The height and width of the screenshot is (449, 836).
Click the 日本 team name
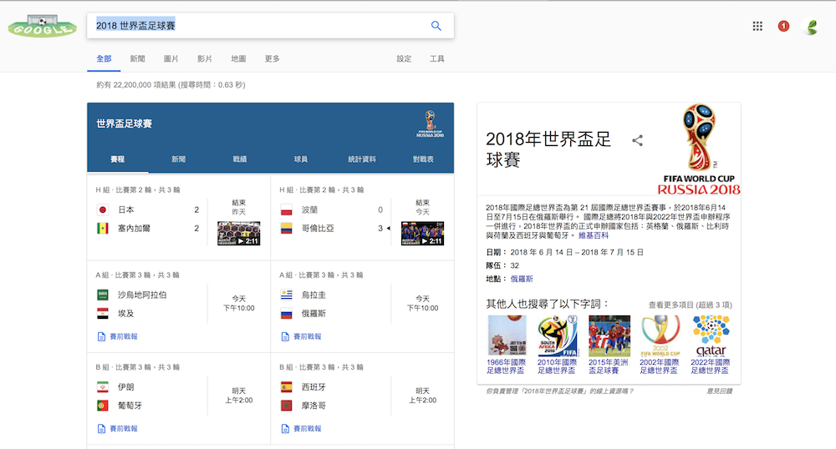coord(126,209)
